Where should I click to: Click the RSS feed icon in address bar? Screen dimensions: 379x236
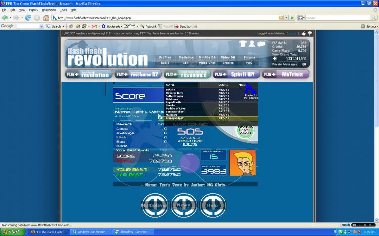[x=281, y=18]
